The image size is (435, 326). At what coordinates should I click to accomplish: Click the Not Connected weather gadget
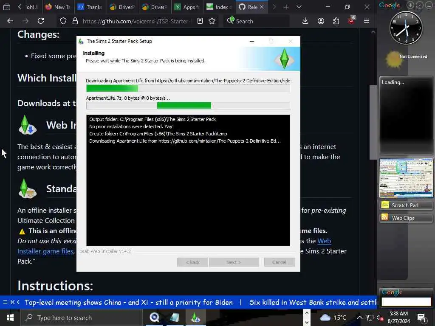pyautogui.click(x=407, y=59)
